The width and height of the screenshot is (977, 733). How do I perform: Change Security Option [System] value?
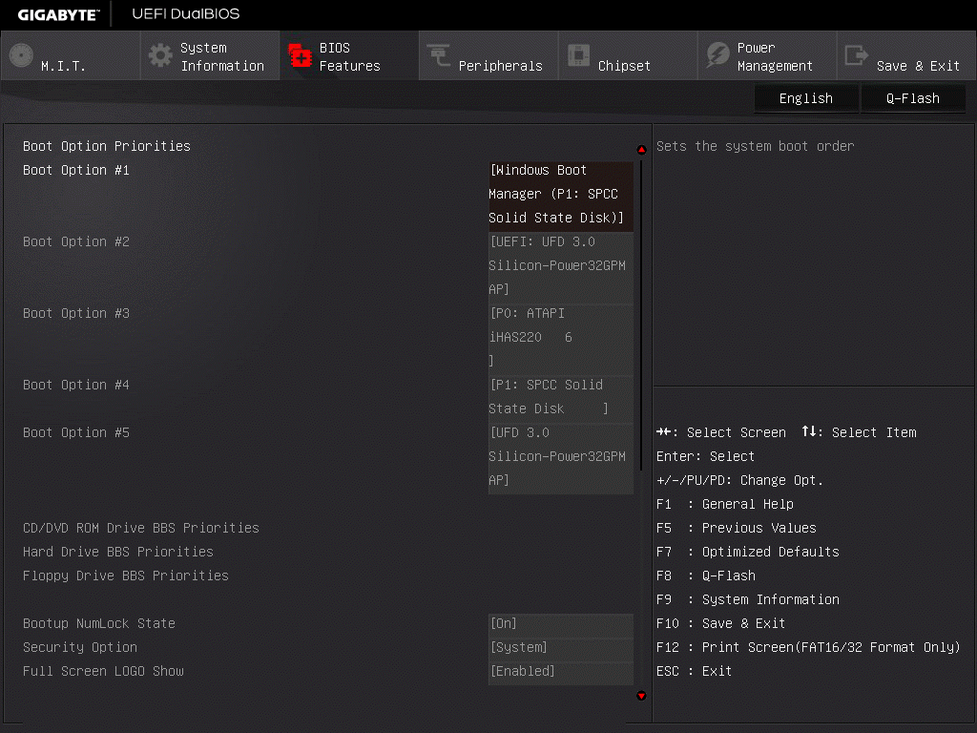pyautogui.click(x=561, y=648)
